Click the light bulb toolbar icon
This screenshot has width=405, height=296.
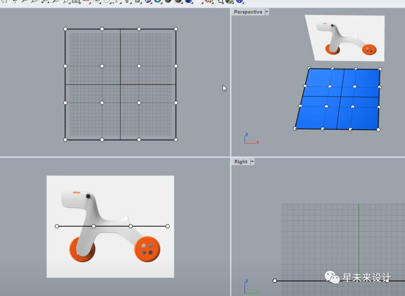point(127,1)
